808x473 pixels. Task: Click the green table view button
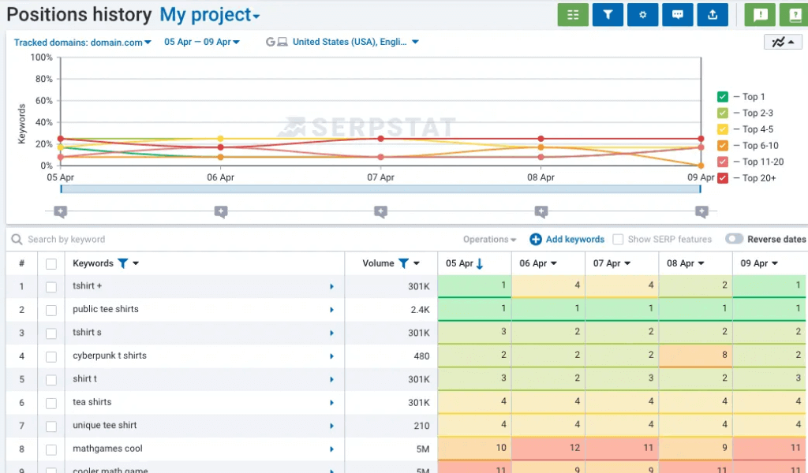(573, 15)
